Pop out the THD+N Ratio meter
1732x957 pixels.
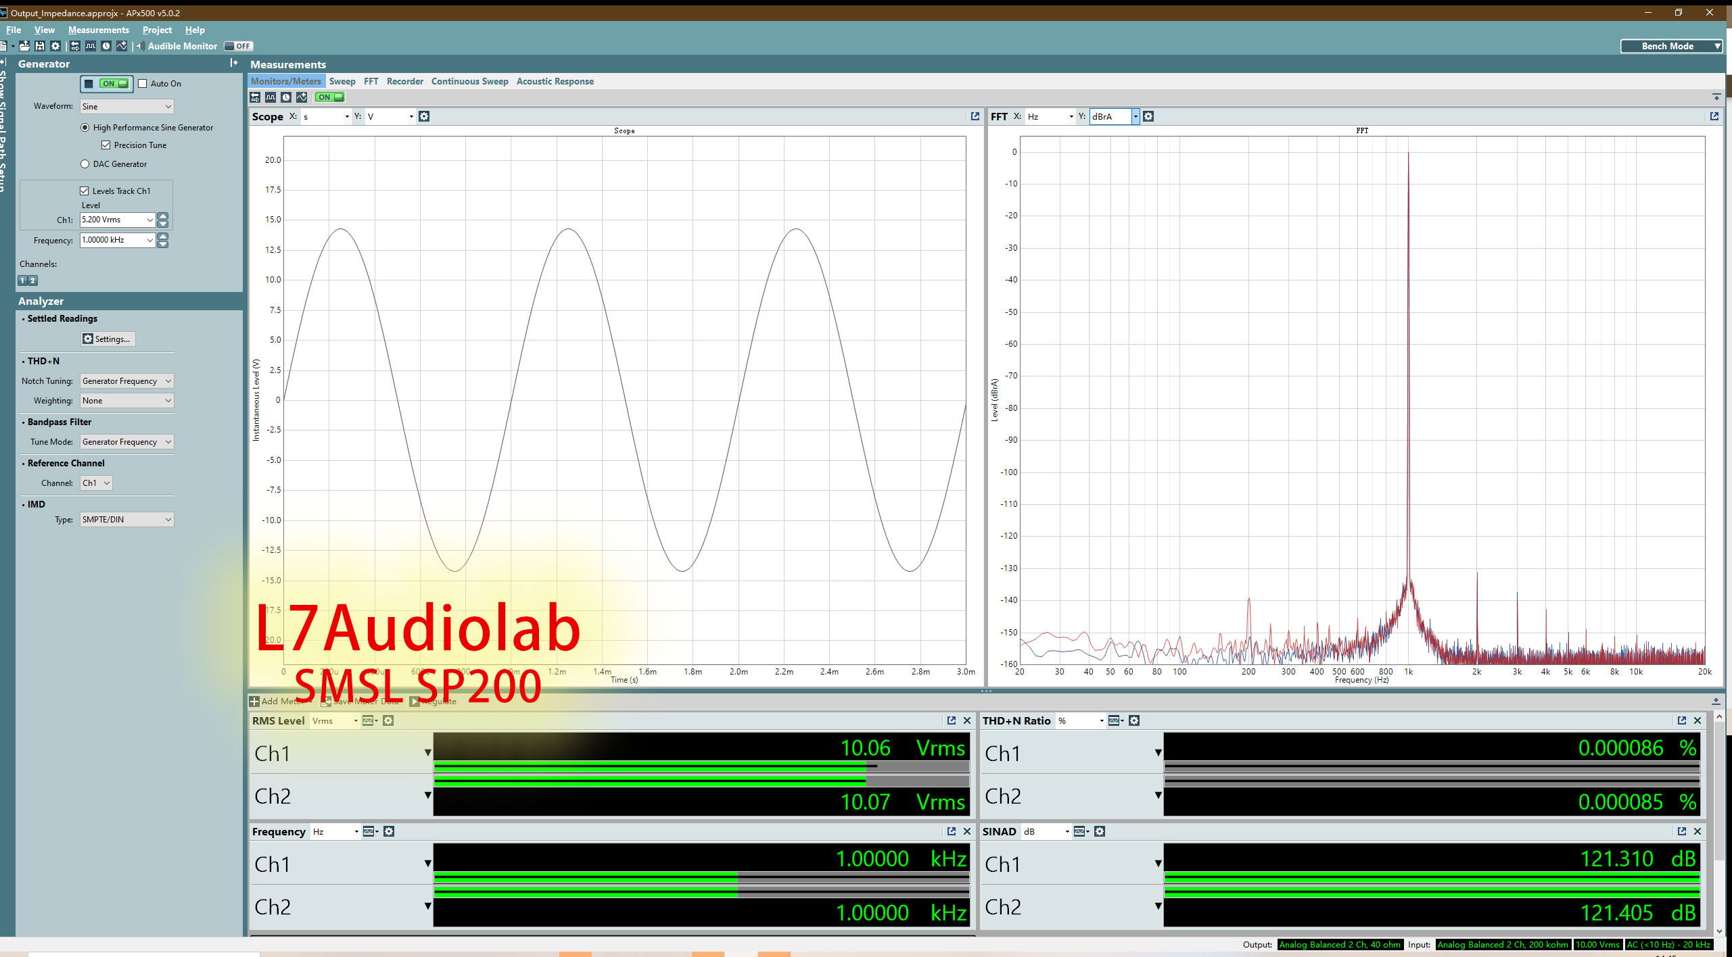[x=1682, y=720]
